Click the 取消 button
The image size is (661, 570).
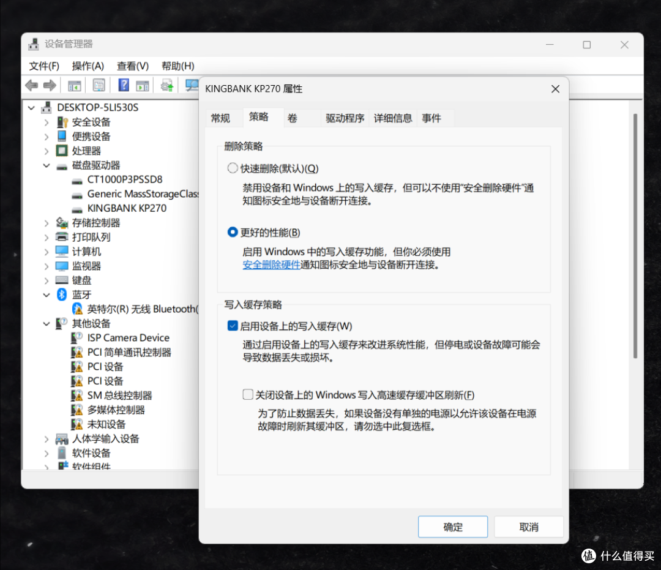click(529, 527)
